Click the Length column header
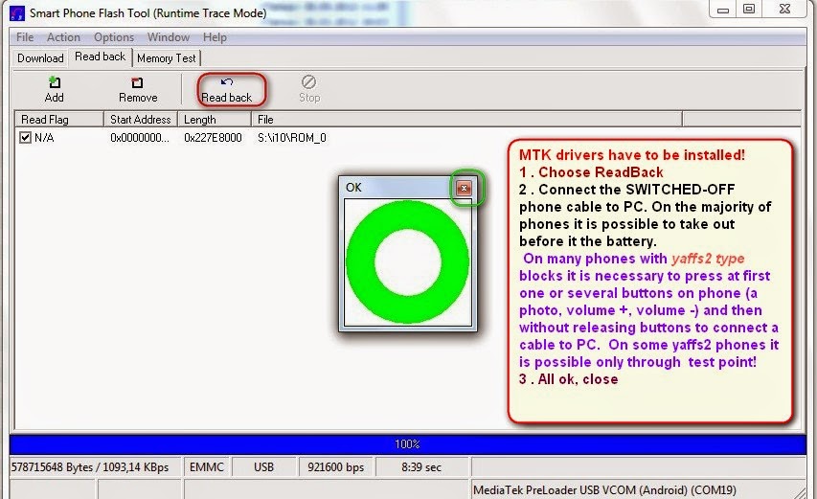817x499 pixels. 215,120
